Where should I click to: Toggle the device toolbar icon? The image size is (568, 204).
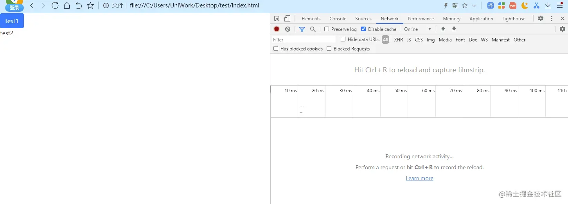coord(288,18)
